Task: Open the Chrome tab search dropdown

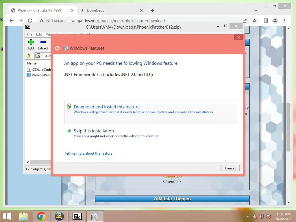Action: tap(256, 10)
